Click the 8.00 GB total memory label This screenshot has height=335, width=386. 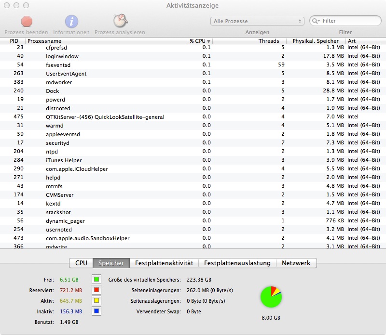click(271, 318)
